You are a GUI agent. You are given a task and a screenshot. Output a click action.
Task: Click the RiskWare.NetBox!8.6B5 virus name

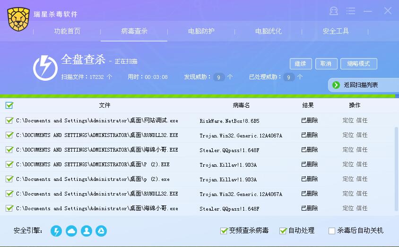pos(229,121)
